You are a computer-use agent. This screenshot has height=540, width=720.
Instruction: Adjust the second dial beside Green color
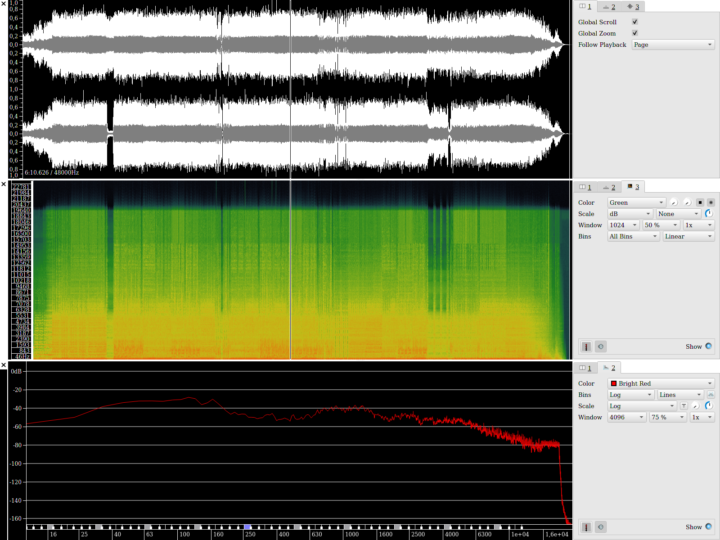point(687,202)
